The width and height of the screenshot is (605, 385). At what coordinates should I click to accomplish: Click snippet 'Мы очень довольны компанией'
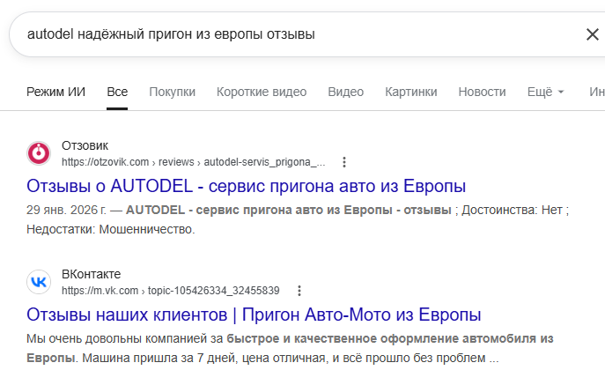pyautogui.click(x=117, y=338)
